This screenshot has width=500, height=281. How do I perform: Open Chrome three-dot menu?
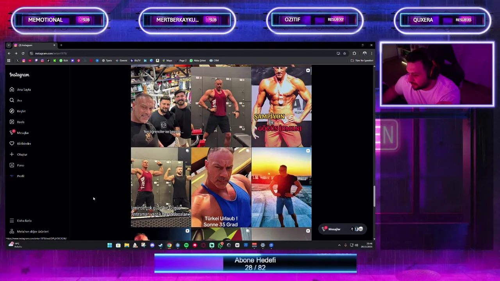371,53
